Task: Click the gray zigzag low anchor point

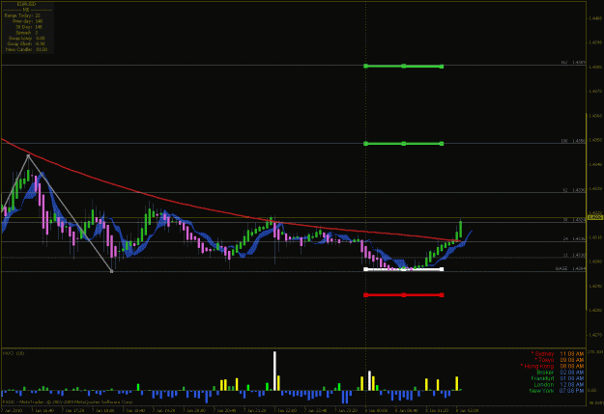Action: click(x=112, y=271)
